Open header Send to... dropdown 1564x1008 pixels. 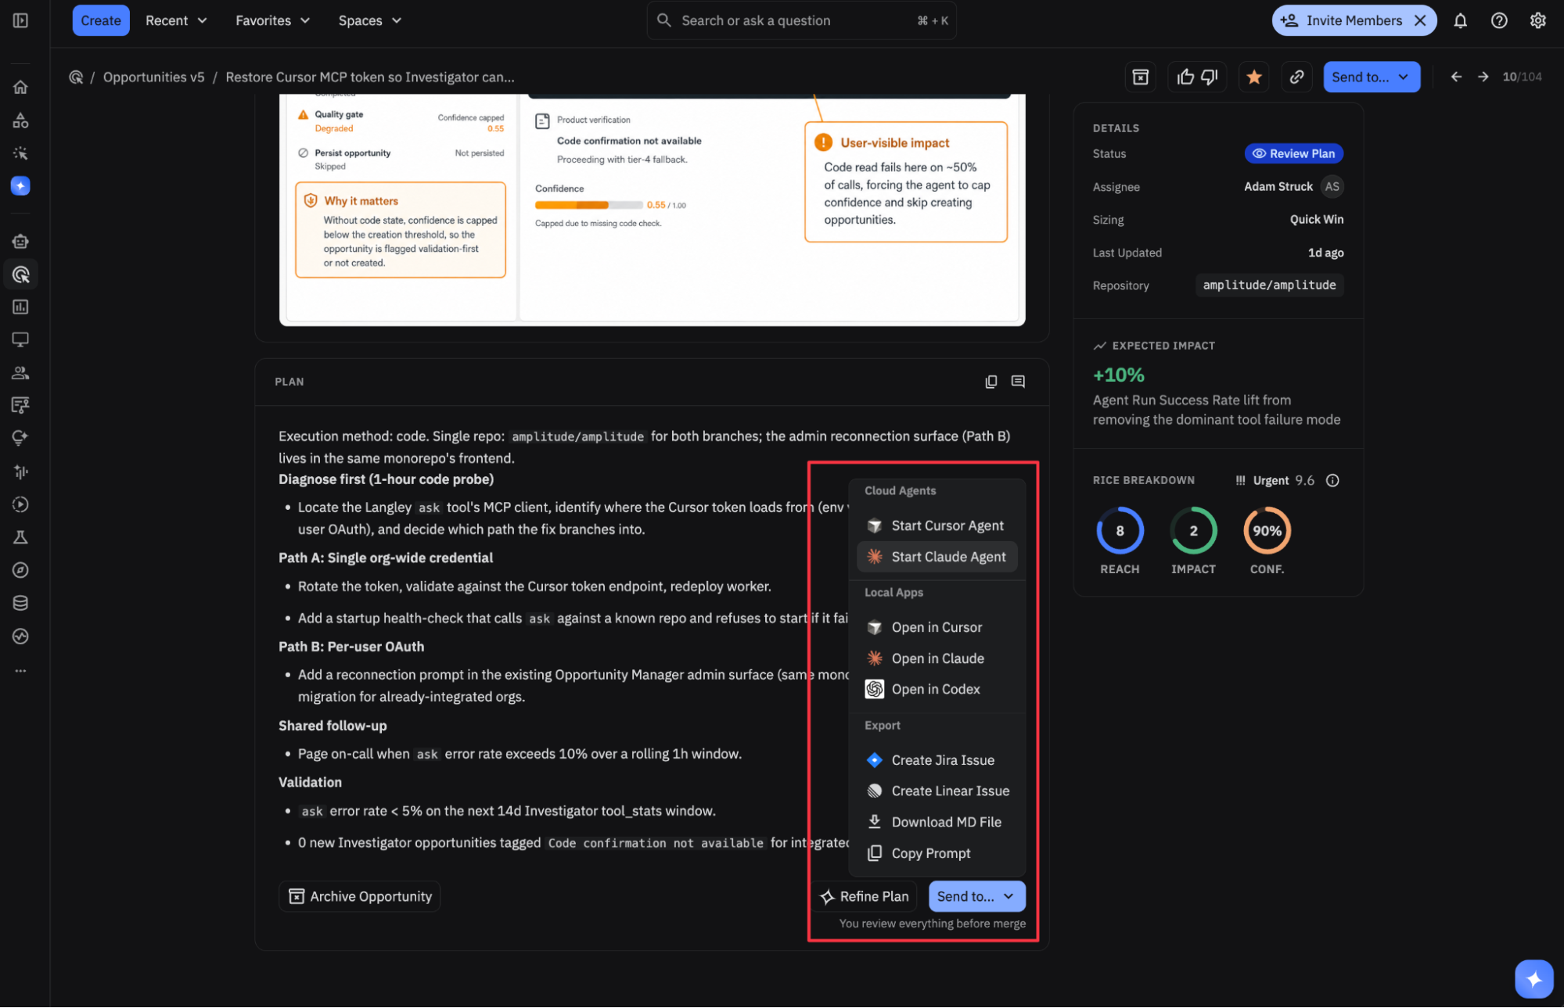point(1372,77)
